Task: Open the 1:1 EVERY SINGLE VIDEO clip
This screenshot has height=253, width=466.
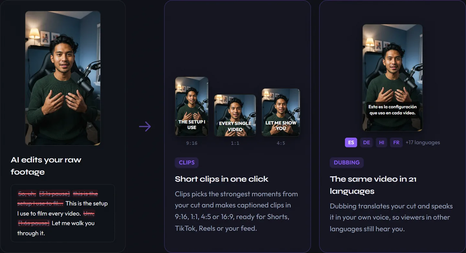Action: 235,115
